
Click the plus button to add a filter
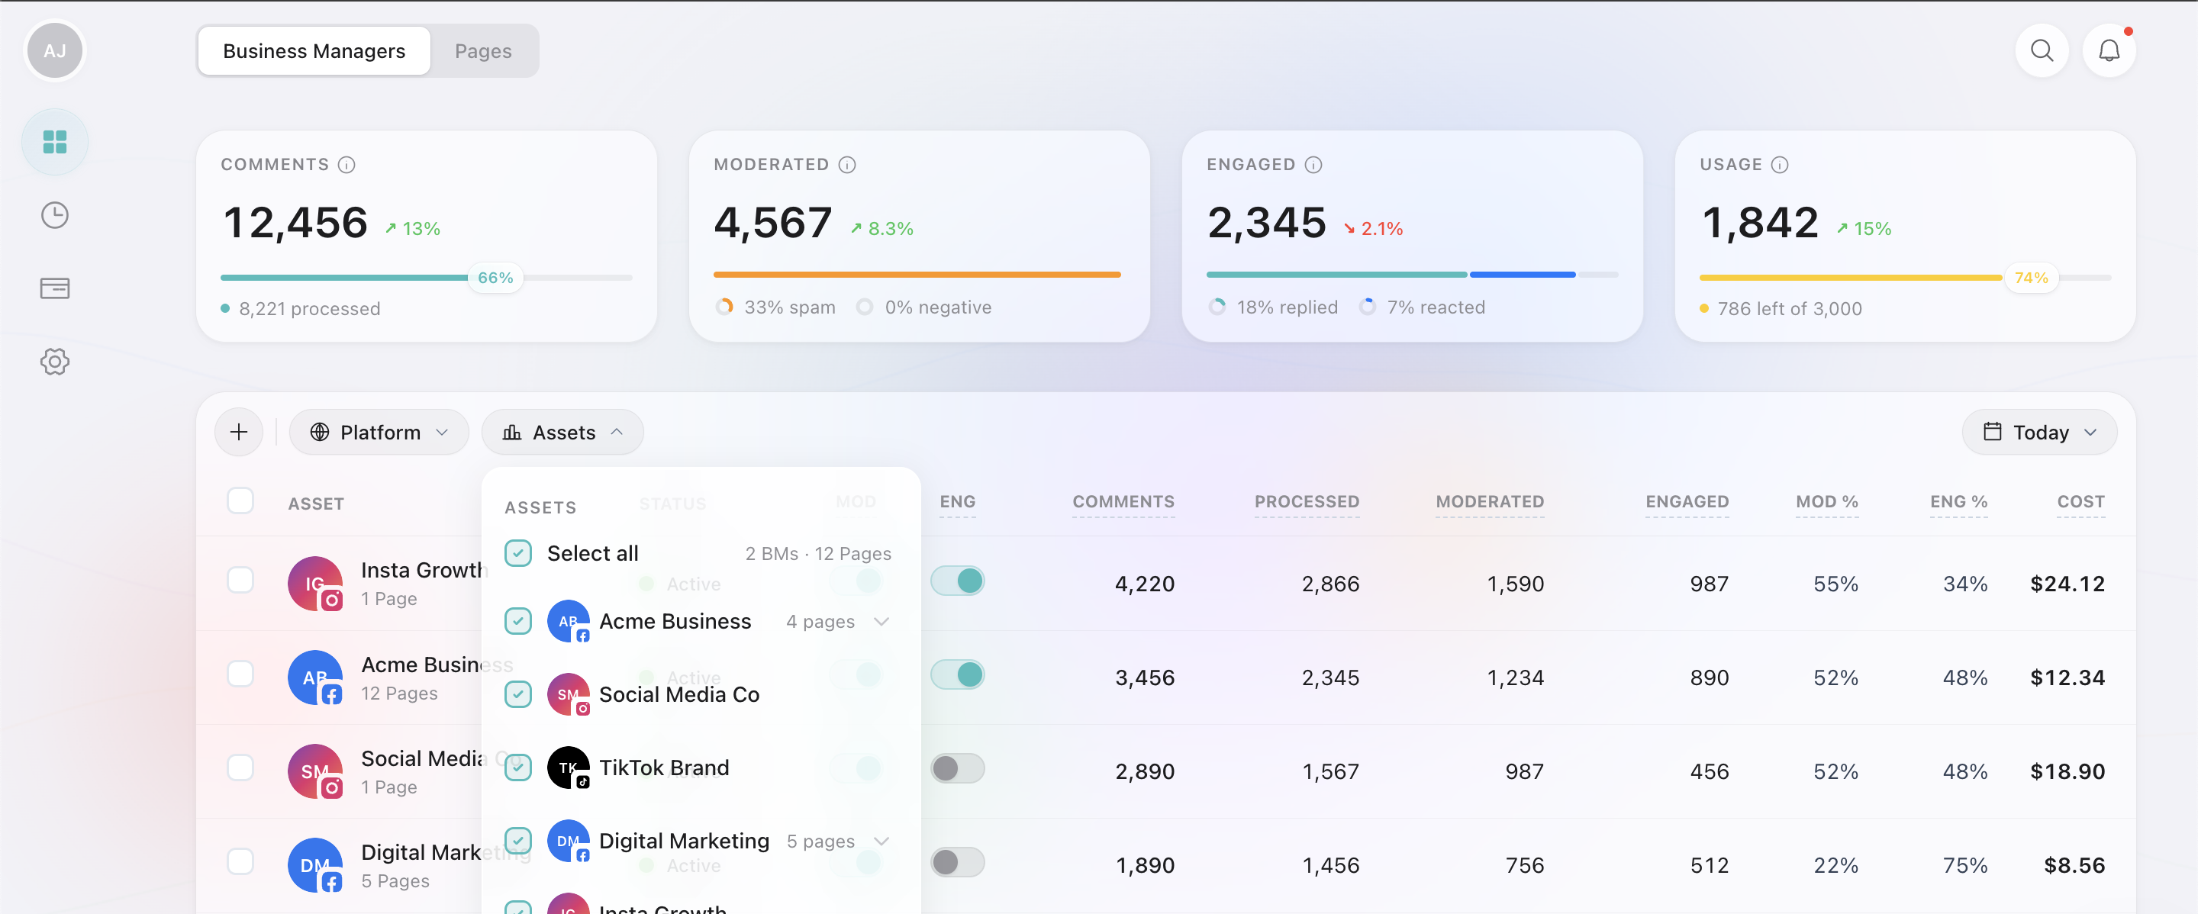tap(239, 431)
